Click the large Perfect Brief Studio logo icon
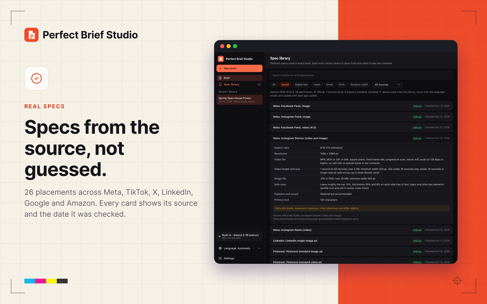 [31, 35]
